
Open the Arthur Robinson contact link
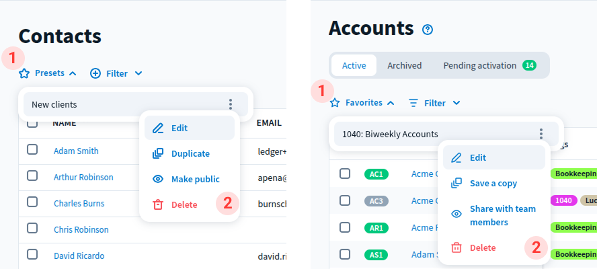[83, 178]
